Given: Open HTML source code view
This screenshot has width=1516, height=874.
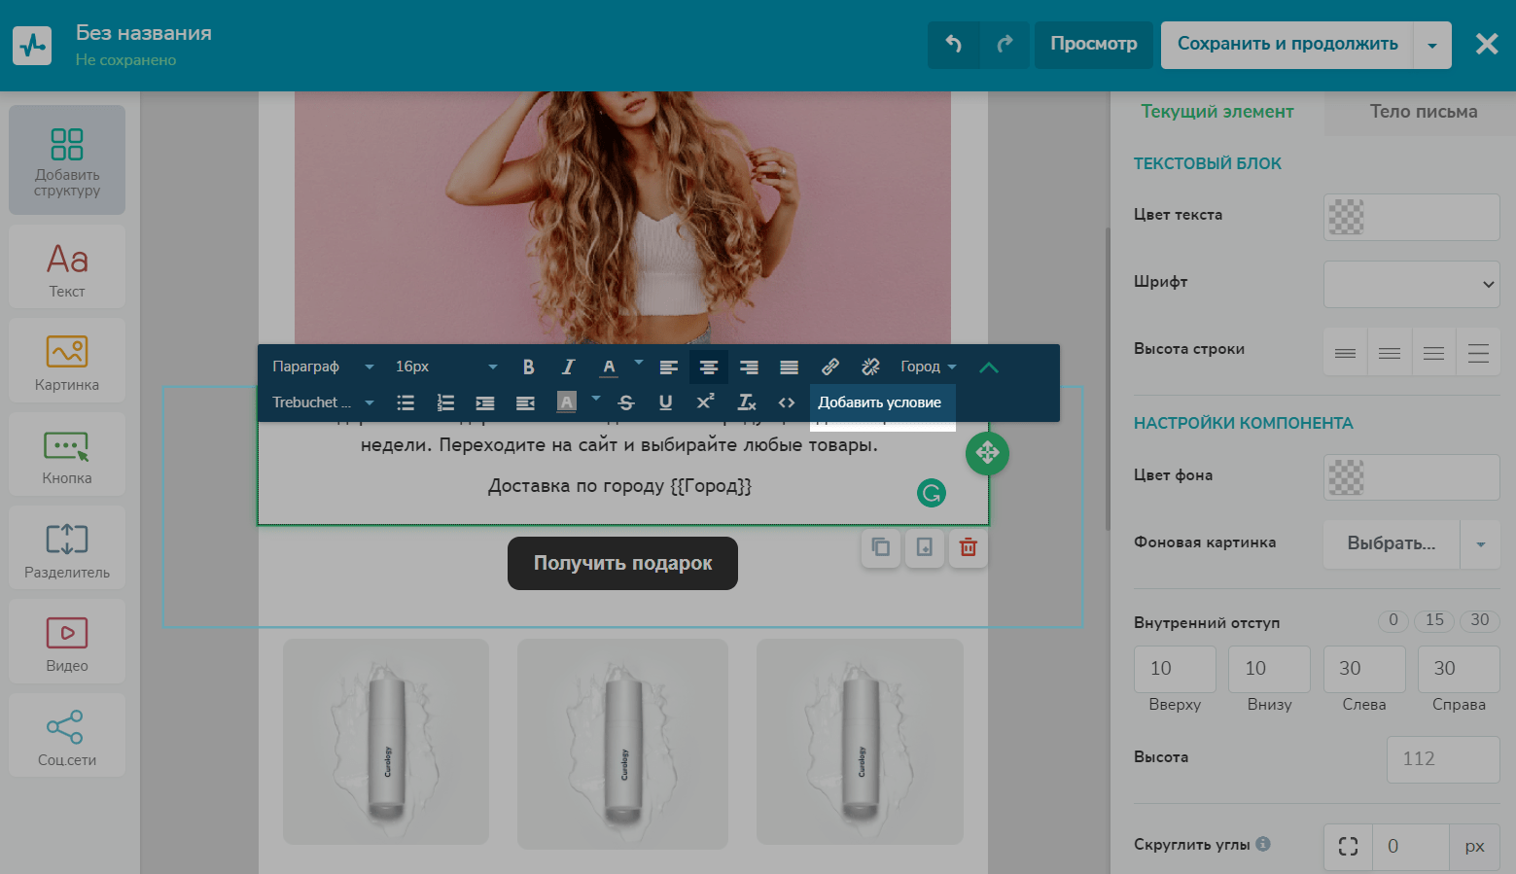Looking at the screenshot, I should (x=786, y=402).
